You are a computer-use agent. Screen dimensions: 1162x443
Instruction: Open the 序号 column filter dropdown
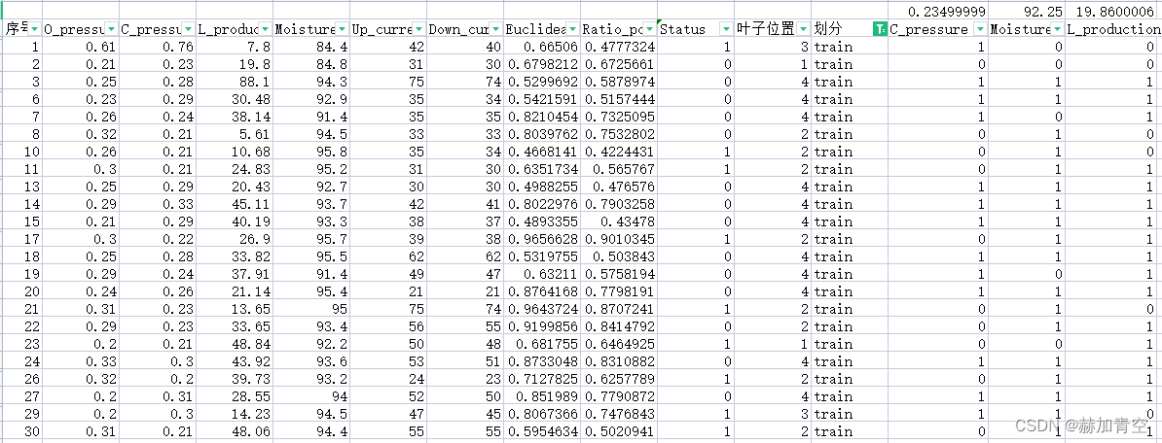34,29
